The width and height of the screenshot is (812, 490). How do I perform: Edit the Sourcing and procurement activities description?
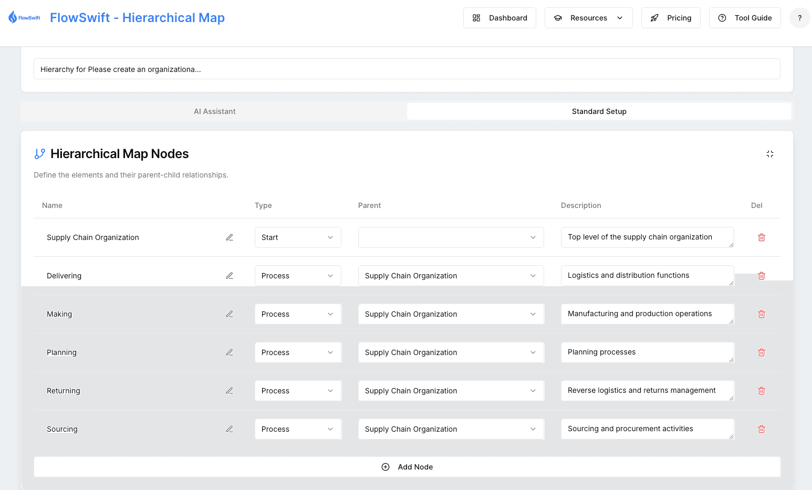pyautogui.click(x=647, y=429)
